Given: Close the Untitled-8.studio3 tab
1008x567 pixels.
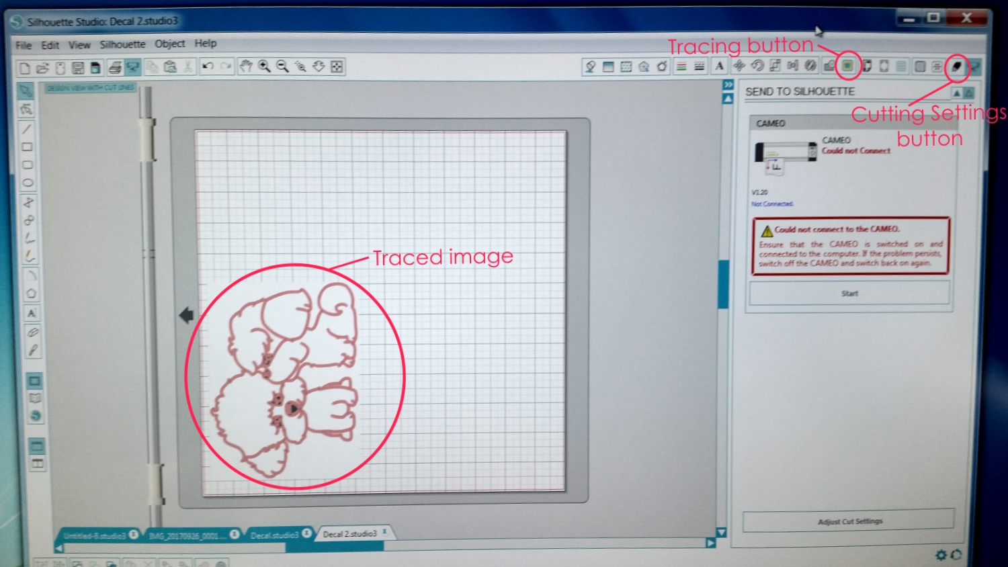Looking at the screenshot, I should click(134, 535).
